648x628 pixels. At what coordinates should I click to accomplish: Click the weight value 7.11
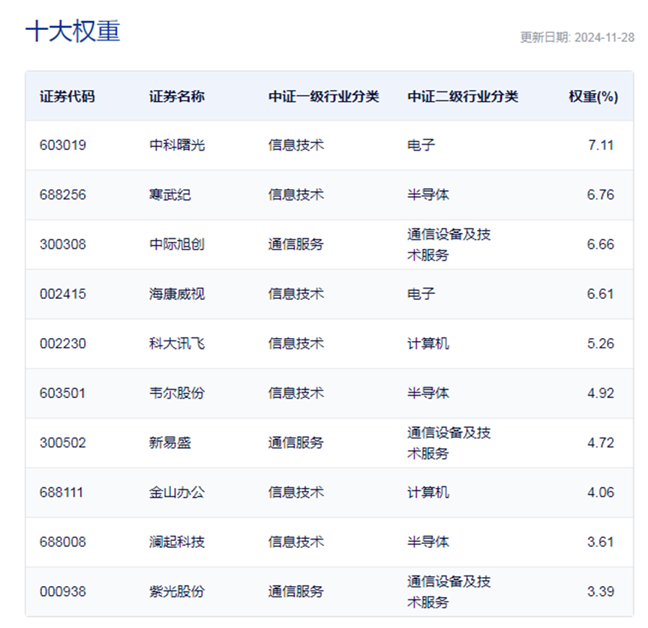tap(601, 145)
